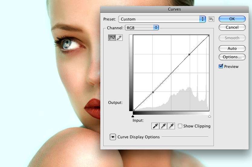Viewport: 252px width, 167px height.
Task: Pick the black point eyedropper
Action: pos(155,126)
